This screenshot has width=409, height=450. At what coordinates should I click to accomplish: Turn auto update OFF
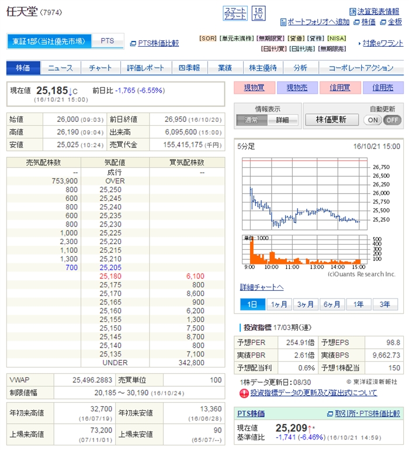(392, 120)
